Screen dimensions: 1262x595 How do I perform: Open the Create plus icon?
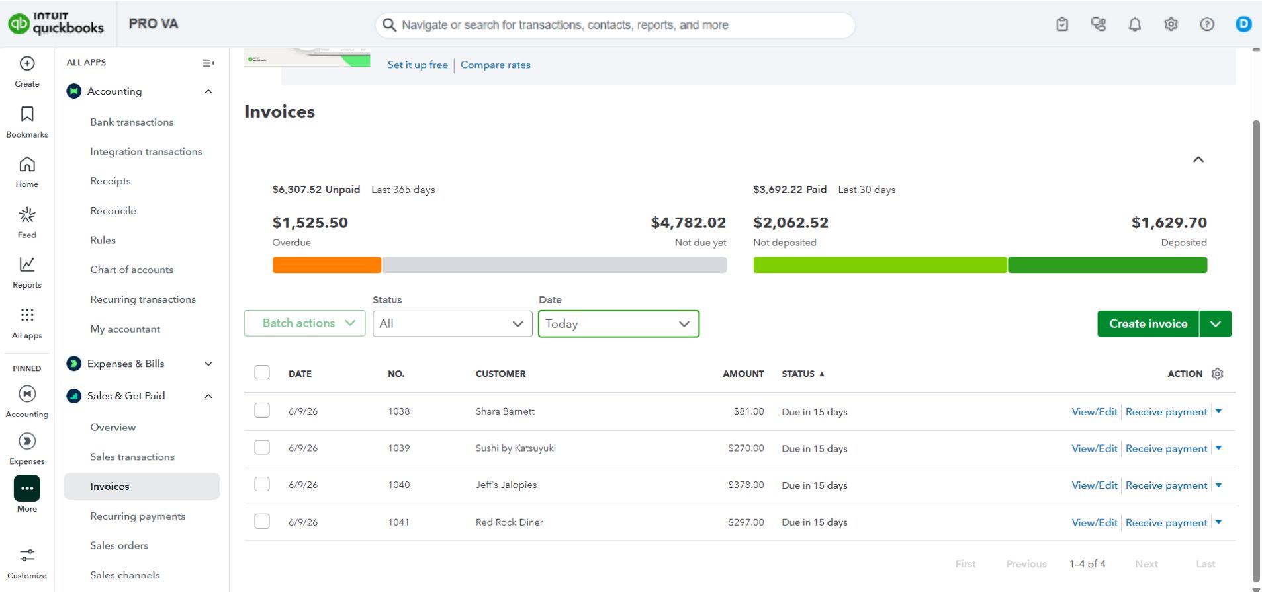[27, 63]
